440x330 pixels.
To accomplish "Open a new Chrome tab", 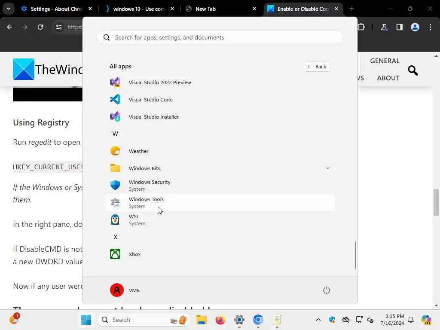I will pyautogui.click(x=352, y=9).
